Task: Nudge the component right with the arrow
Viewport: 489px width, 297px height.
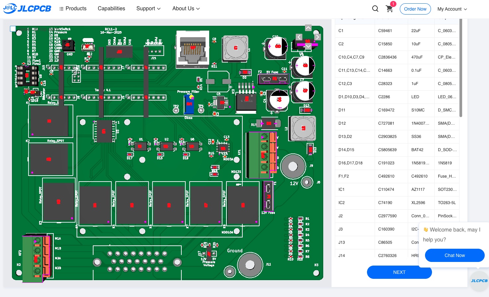Action: 317,37
